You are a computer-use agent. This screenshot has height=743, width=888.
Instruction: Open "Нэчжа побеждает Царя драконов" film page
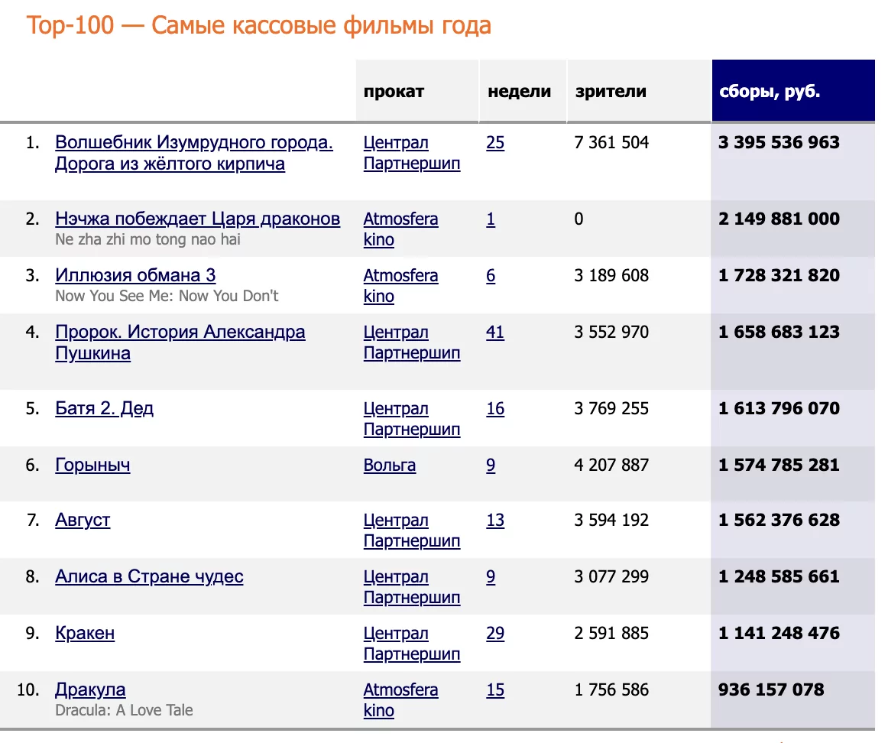pos(197,219)
